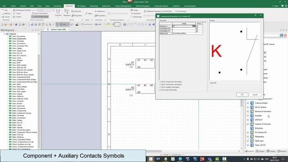Click the Rearrange button in the ribbon
Image resolution: width=288 pixels, height=162 pixels.
136,17
